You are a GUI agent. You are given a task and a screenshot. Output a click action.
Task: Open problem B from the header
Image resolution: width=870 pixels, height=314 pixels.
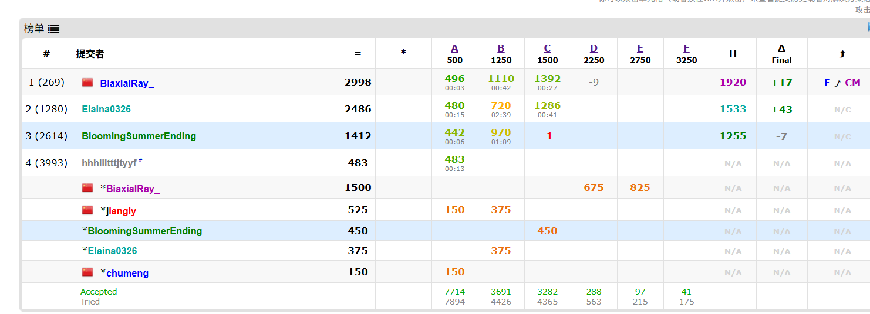click(x=501, y=49)
